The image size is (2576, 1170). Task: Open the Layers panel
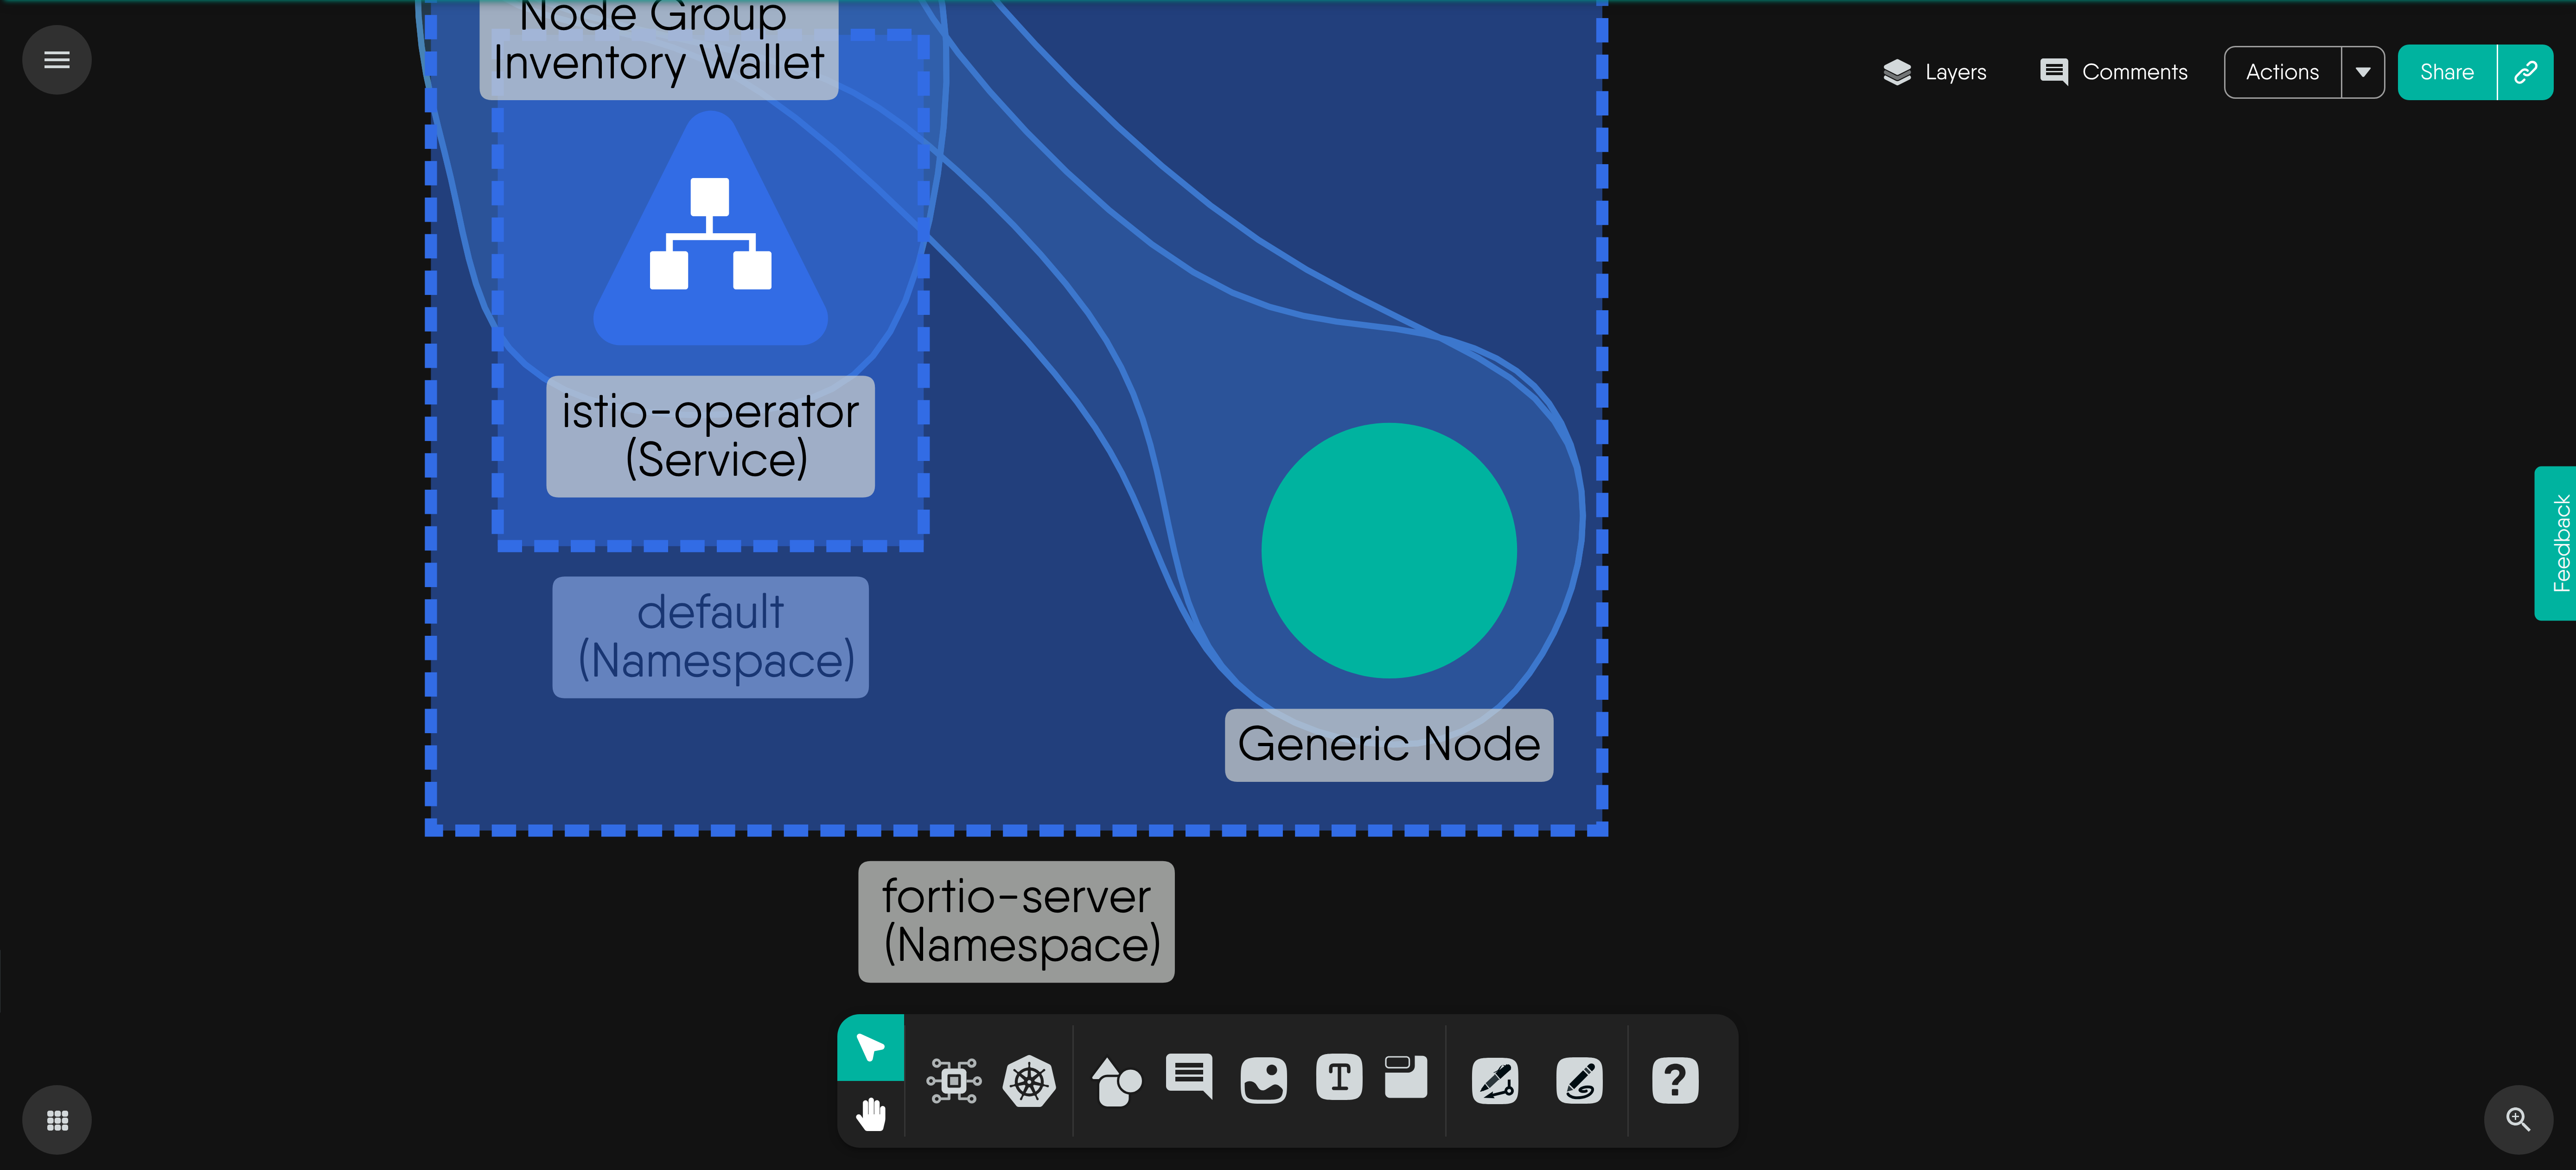point(1935,72)
